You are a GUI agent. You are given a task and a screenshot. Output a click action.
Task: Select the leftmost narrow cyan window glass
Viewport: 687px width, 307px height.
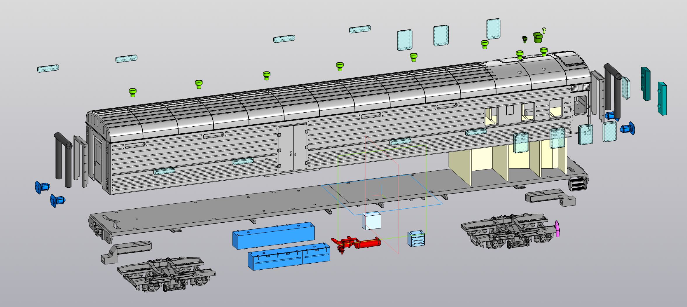(48, 69)
